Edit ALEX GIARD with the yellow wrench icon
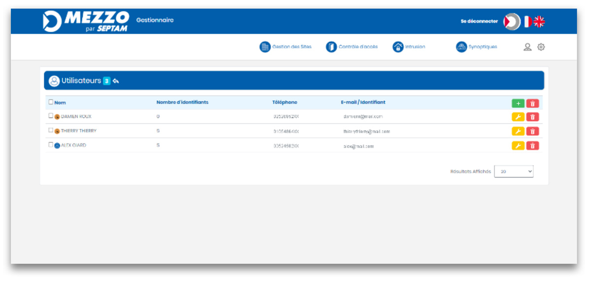Image resolution: width=591 pixels, height=282 pixels. coord(518,146)
